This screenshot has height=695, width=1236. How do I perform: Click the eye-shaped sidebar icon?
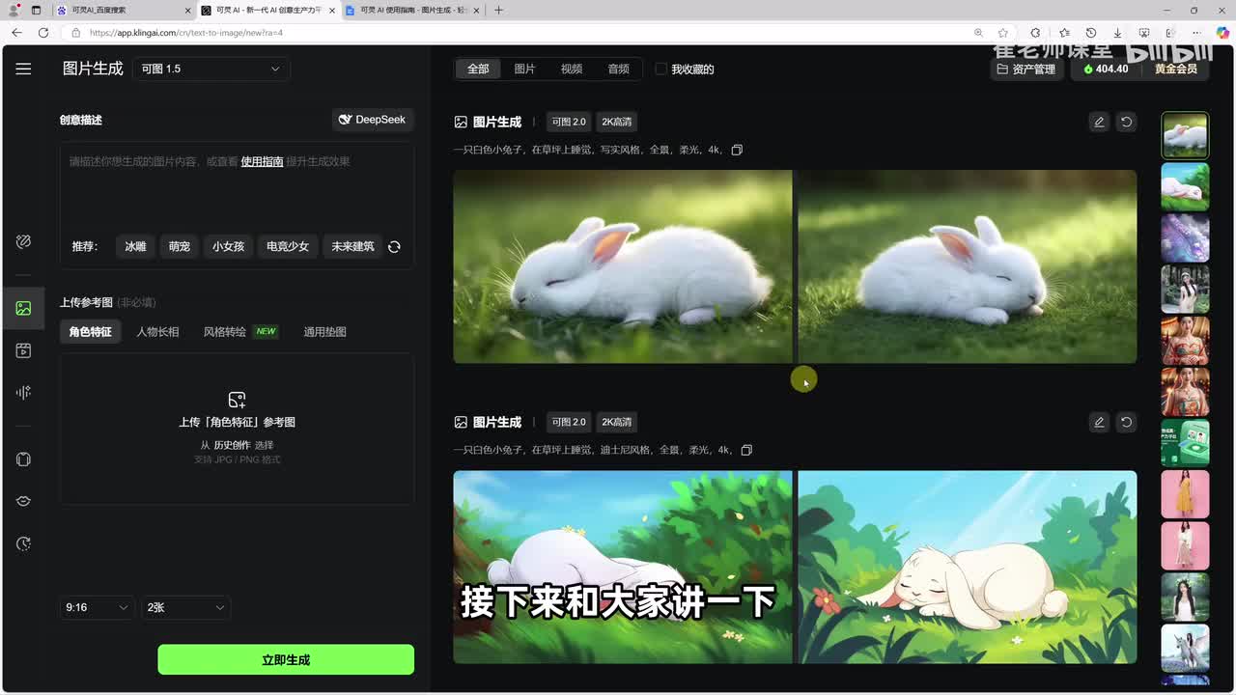[x=23, y=501]
